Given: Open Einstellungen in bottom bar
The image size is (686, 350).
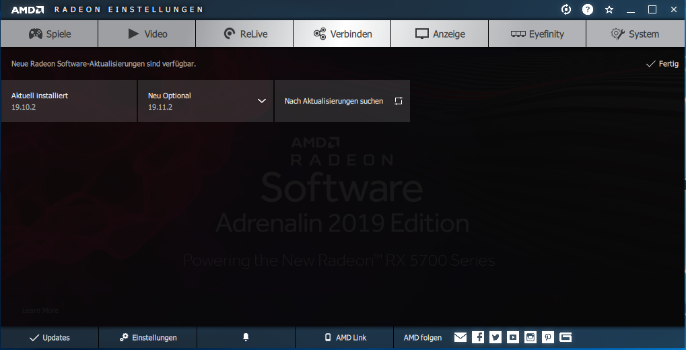Looking at the screenshot, I should click(148, 338).
